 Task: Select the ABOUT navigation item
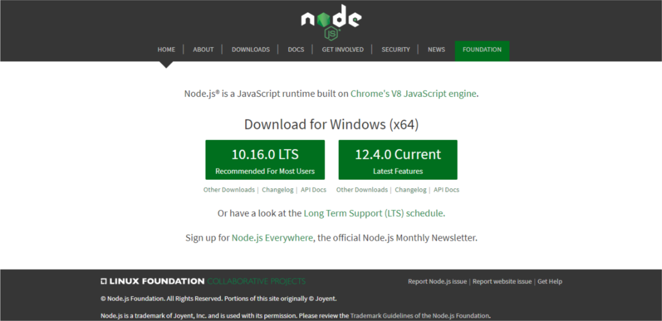203,49
